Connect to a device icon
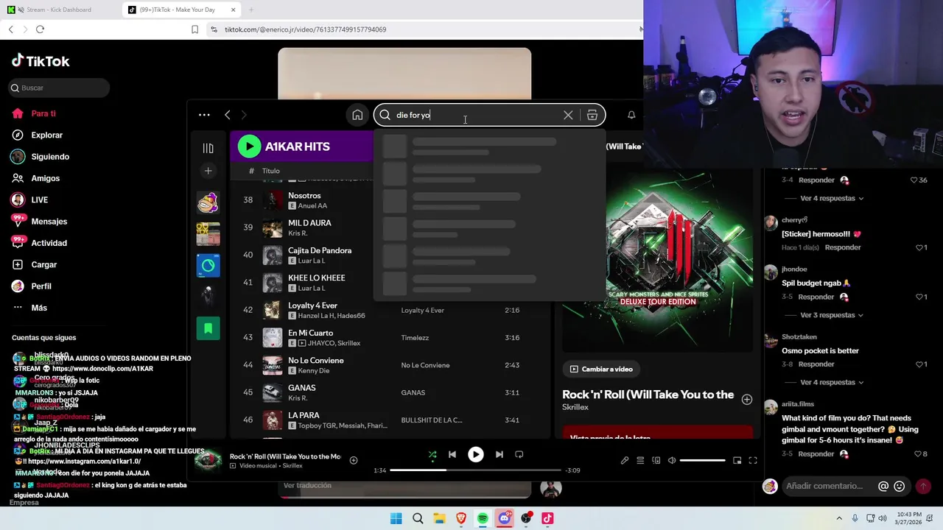 (656, 460)
